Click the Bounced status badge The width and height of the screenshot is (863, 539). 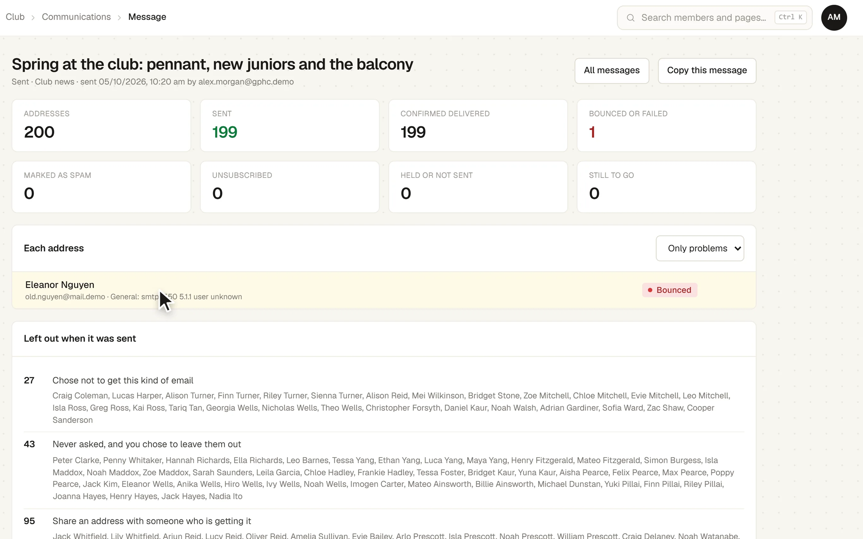669,290
